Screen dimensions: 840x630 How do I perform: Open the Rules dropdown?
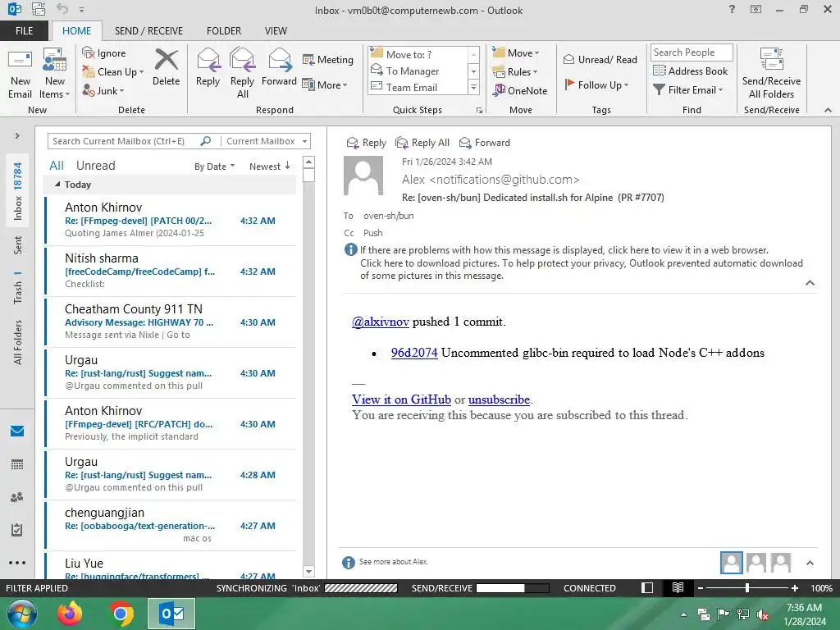(x=515, y=72)
